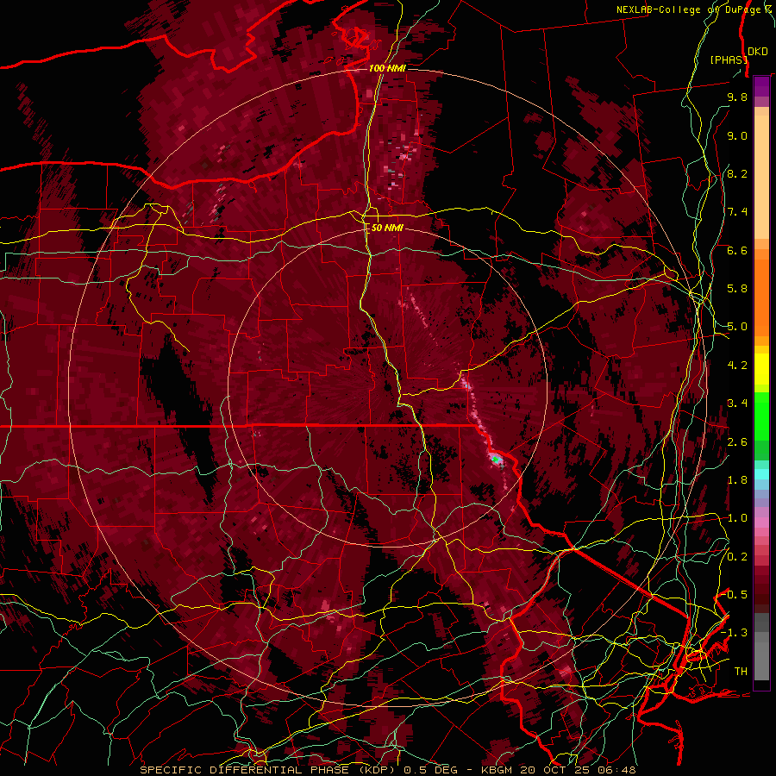Click the 4.2 value on color scale
776x776 pixels.
tap(737, 366)
